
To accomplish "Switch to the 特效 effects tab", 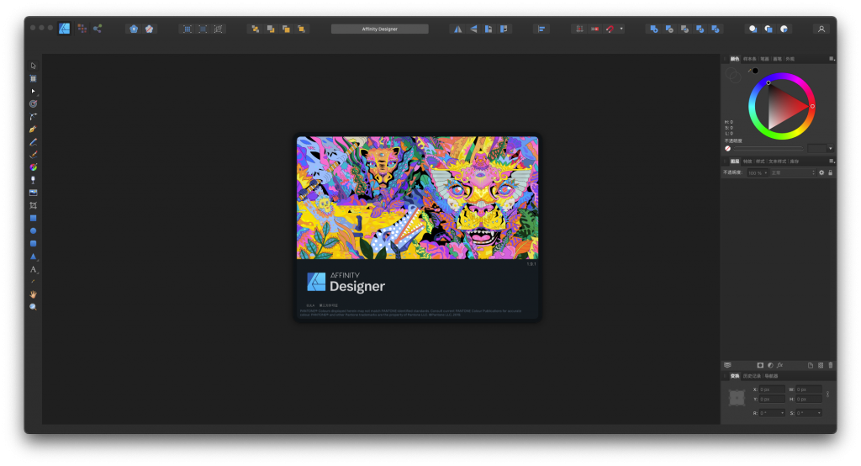I will pos(747,162).
